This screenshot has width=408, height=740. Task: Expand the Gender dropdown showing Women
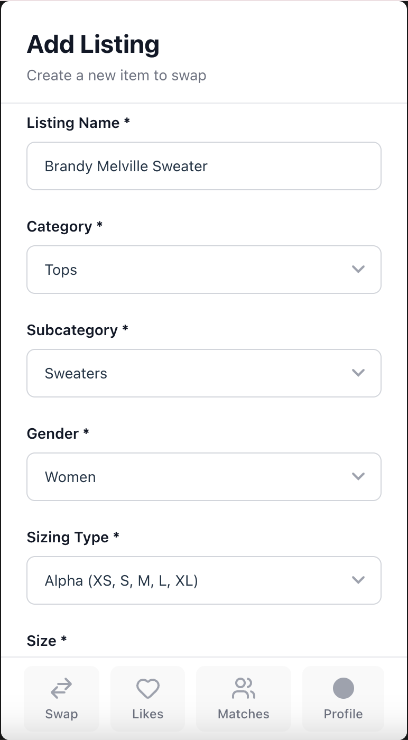pyautogui.click(x=203, y=477)
